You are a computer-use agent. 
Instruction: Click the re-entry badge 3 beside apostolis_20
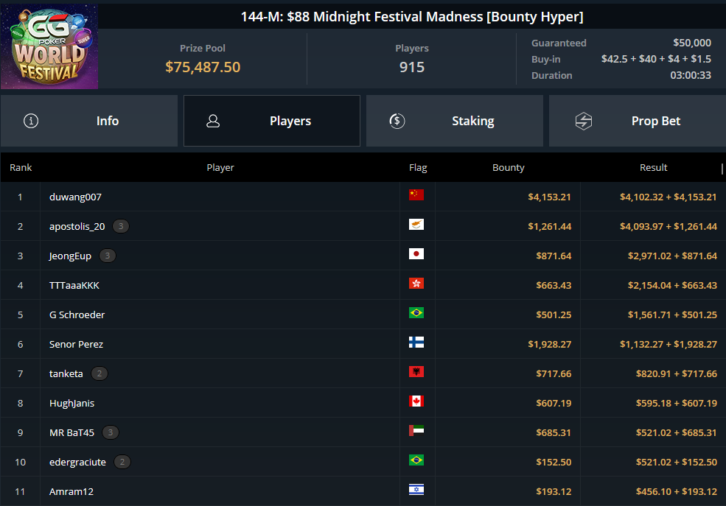point(121,226)
